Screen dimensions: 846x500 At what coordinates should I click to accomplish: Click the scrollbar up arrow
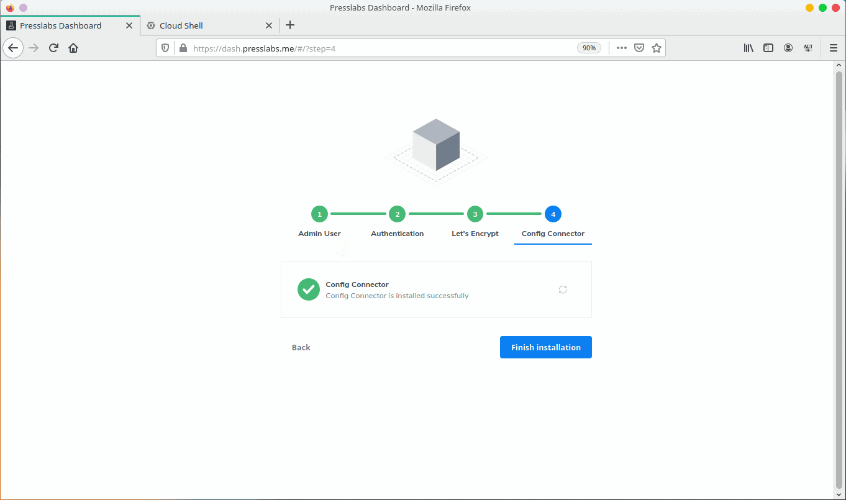(839, 65)
